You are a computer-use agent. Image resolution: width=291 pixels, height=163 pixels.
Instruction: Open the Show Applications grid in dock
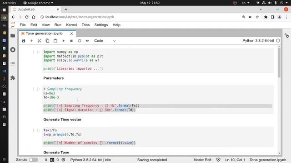(4, 159)
